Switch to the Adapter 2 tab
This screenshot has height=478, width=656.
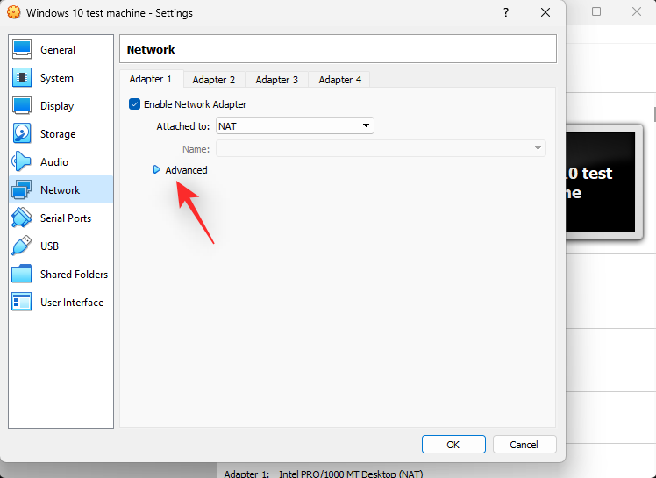(214, 80)
